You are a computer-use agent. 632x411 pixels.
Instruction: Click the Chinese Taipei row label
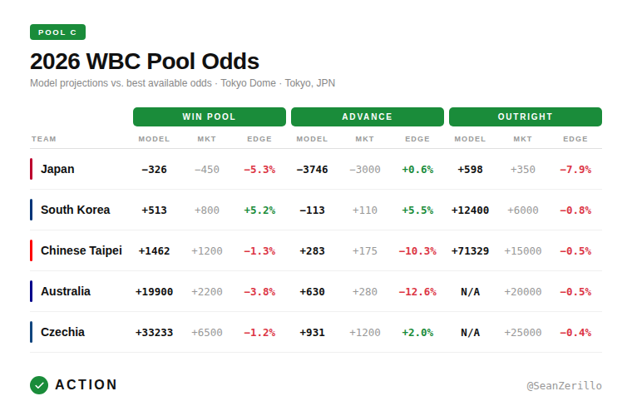(x=81, y=250)
